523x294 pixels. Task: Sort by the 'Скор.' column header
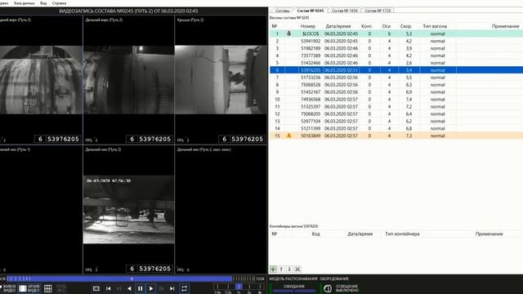click(406, 26)
